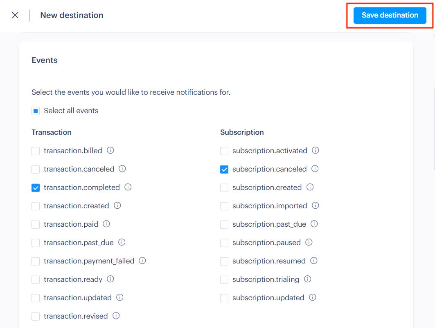
Task: Enable the transaction.created checkbox
Action: point(36,206)
